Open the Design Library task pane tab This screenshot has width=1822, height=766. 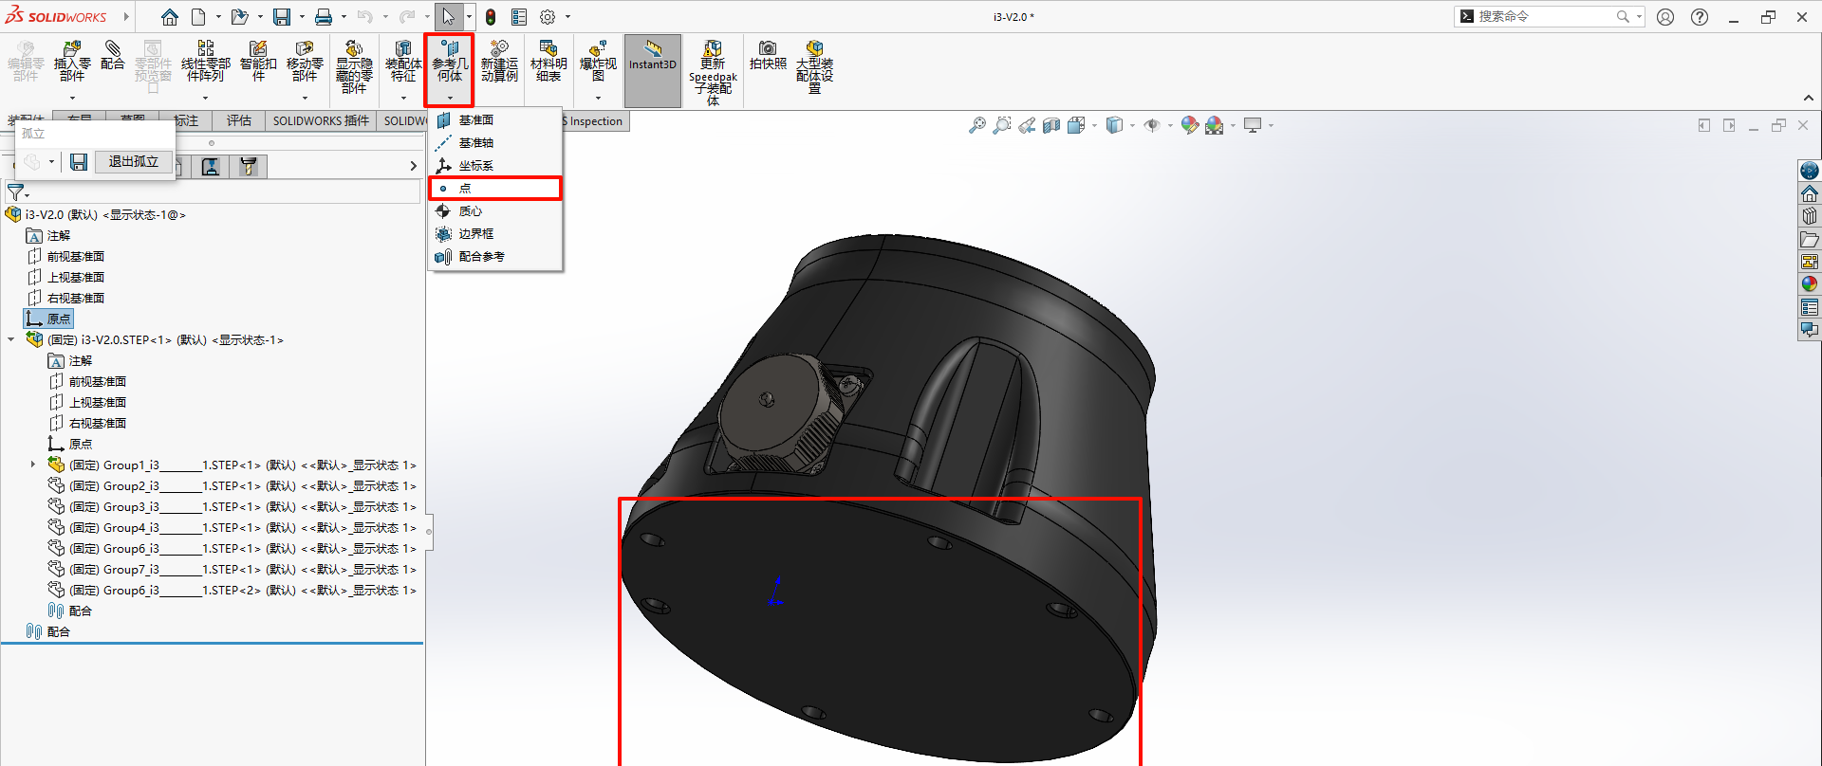(1810, 216)
